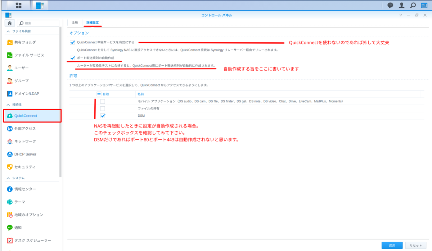Viewport: 432px width, 251px height.
Task: Toggle QuickConnect relay service (中継サービス) checkbox
Action: point(72,42)
